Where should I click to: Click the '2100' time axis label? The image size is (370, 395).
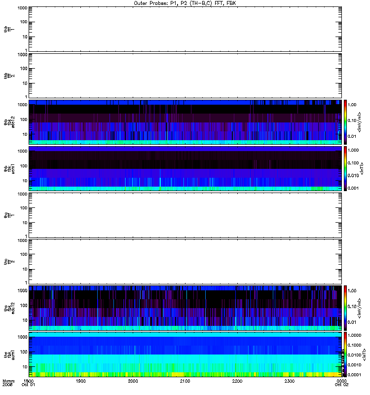[185, 381]
